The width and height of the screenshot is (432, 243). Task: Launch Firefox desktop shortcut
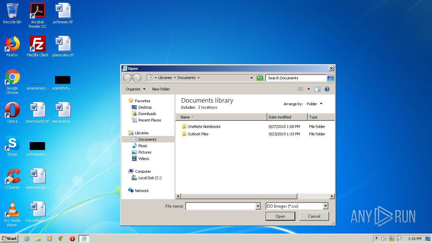12,47
